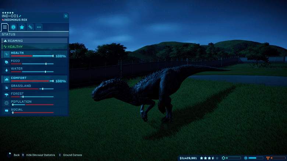Open the more options ellipsis tab

39,27
